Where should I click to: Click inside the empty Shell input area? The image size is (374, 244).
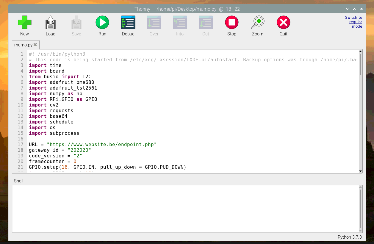[184, 208]
